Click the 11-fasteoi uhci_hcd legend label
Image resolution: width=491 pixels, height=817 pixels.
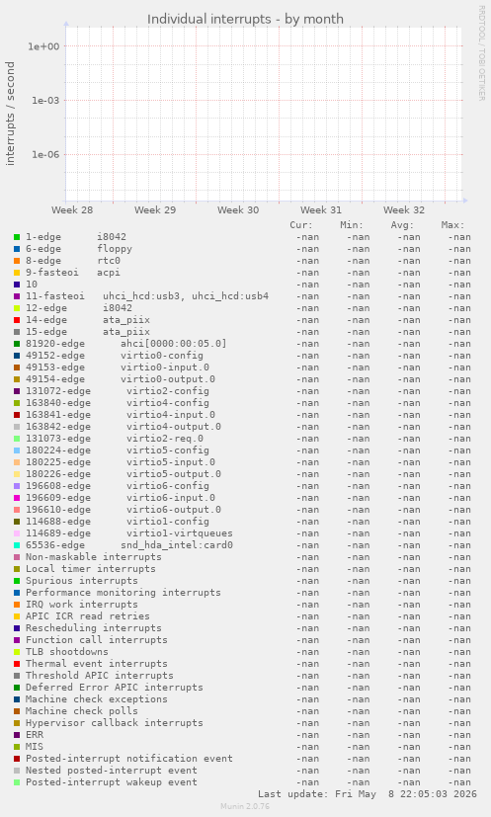(147, 296)
